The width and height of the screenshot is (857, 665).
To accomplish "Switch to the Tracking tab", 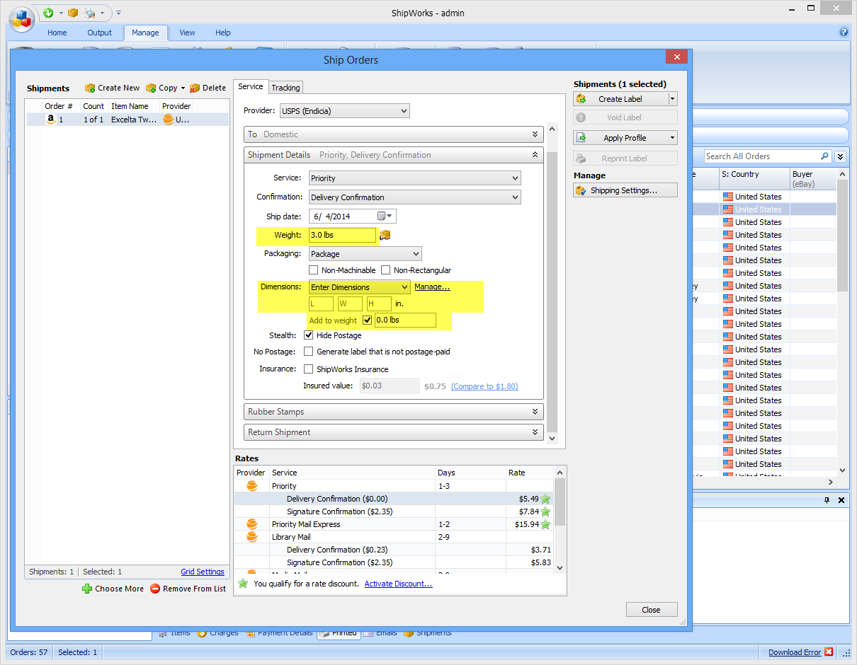I will [x=285, y=87].
